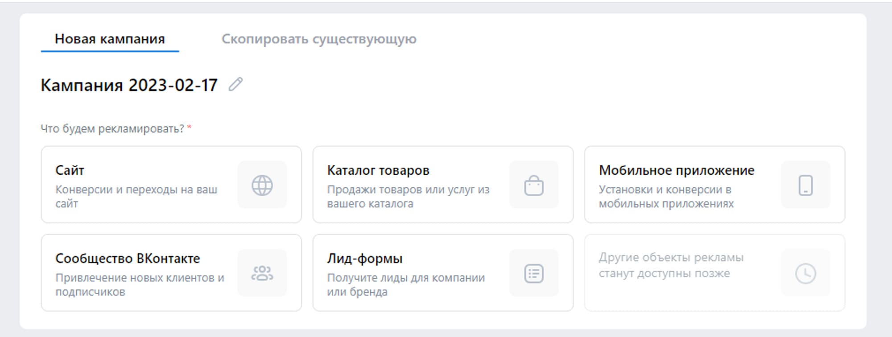Viewport: 892px width, 337px height.
Task: Click the globe icon in Сайт card
Action: click(262, 185)
